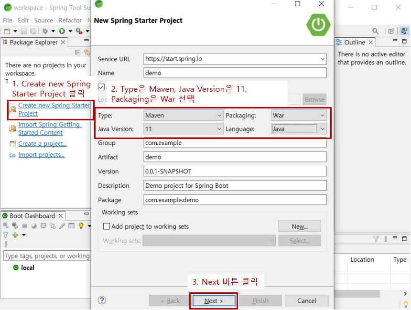Click the Boot Dashboard link arrows icon
Viewport: 411px width, 310px height.
pyautogui.click(x=53, y=225)
